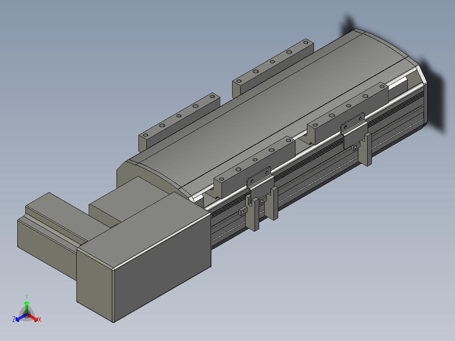Click the rightmost vertical sensor post
The width and height of the screenshot is (455, 341).
pos(368,149)
